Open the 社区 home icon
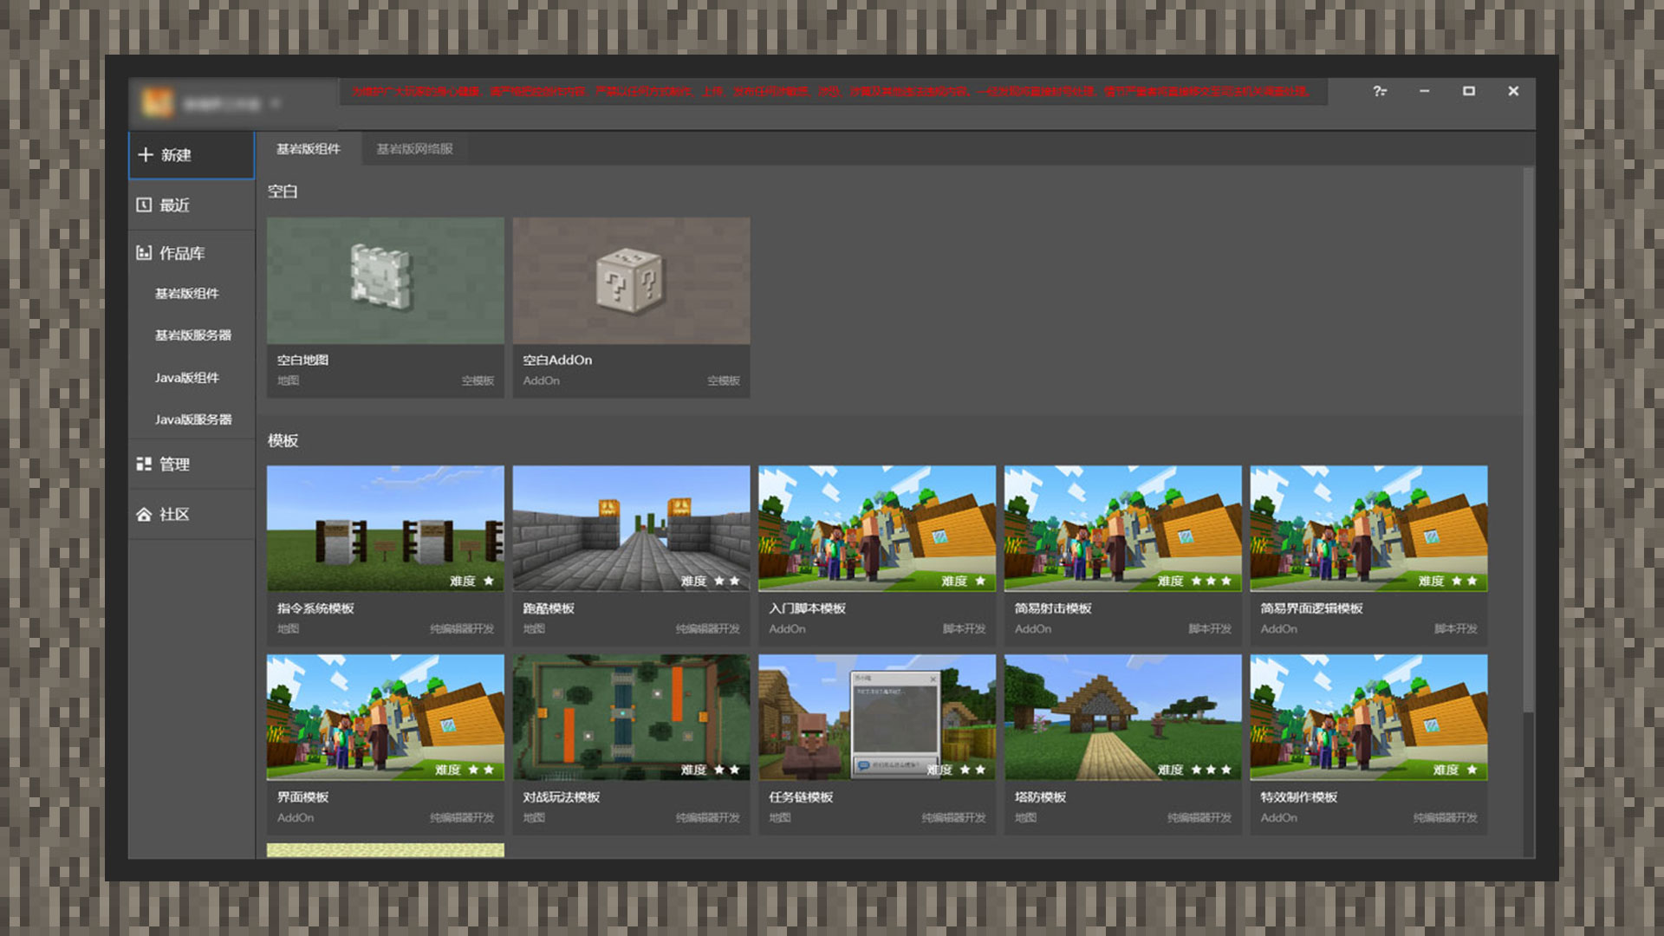 pos(144,514)
